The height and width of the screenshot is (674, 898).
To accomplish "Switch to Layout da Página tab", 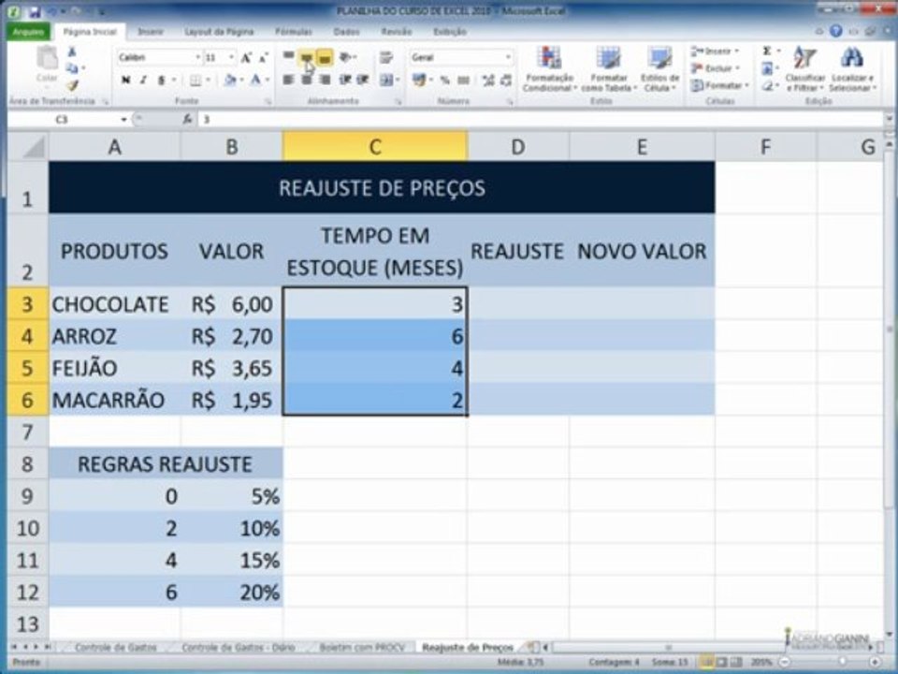I will pos(219,32).
